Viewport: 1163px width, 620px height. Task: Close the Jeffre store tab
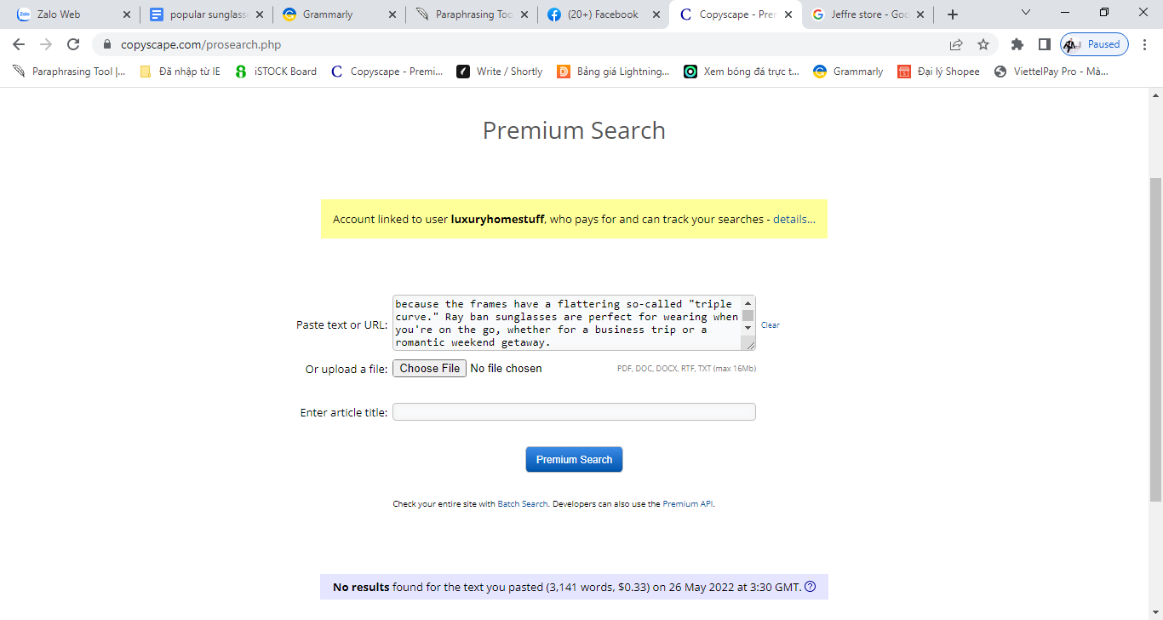click(920, 14)
